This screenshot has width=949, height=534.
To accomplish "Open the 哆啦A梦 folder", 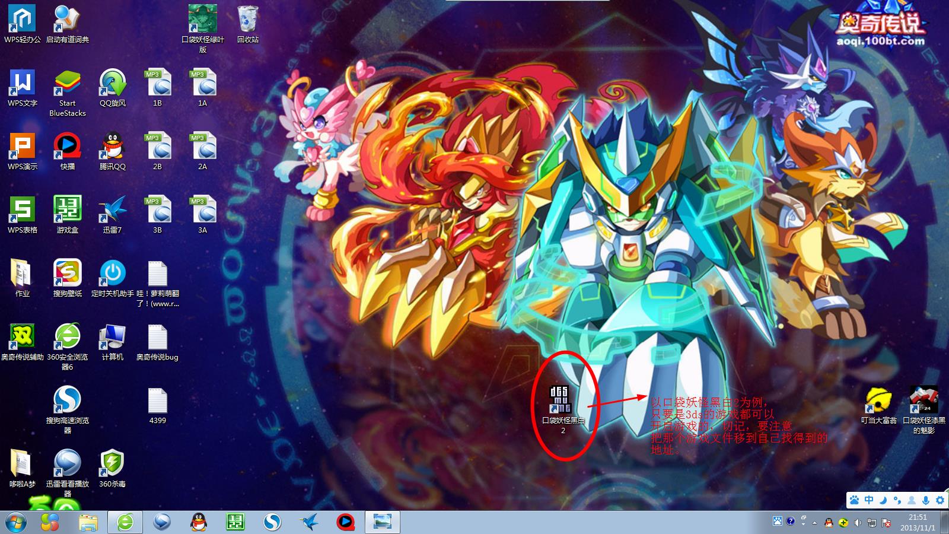I will (x=23, y=469).
